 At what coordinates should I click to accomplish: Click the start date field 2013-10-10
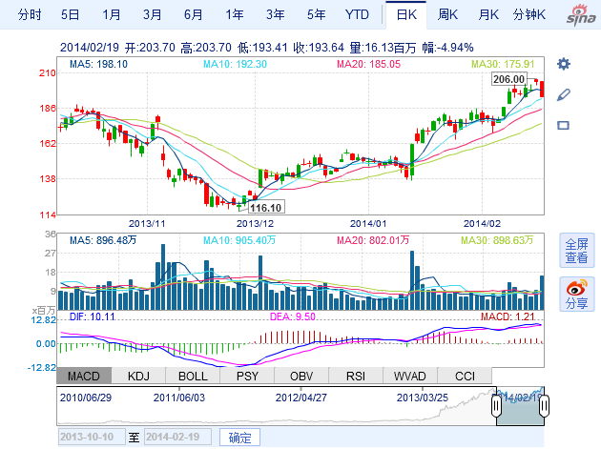(91, 438)
